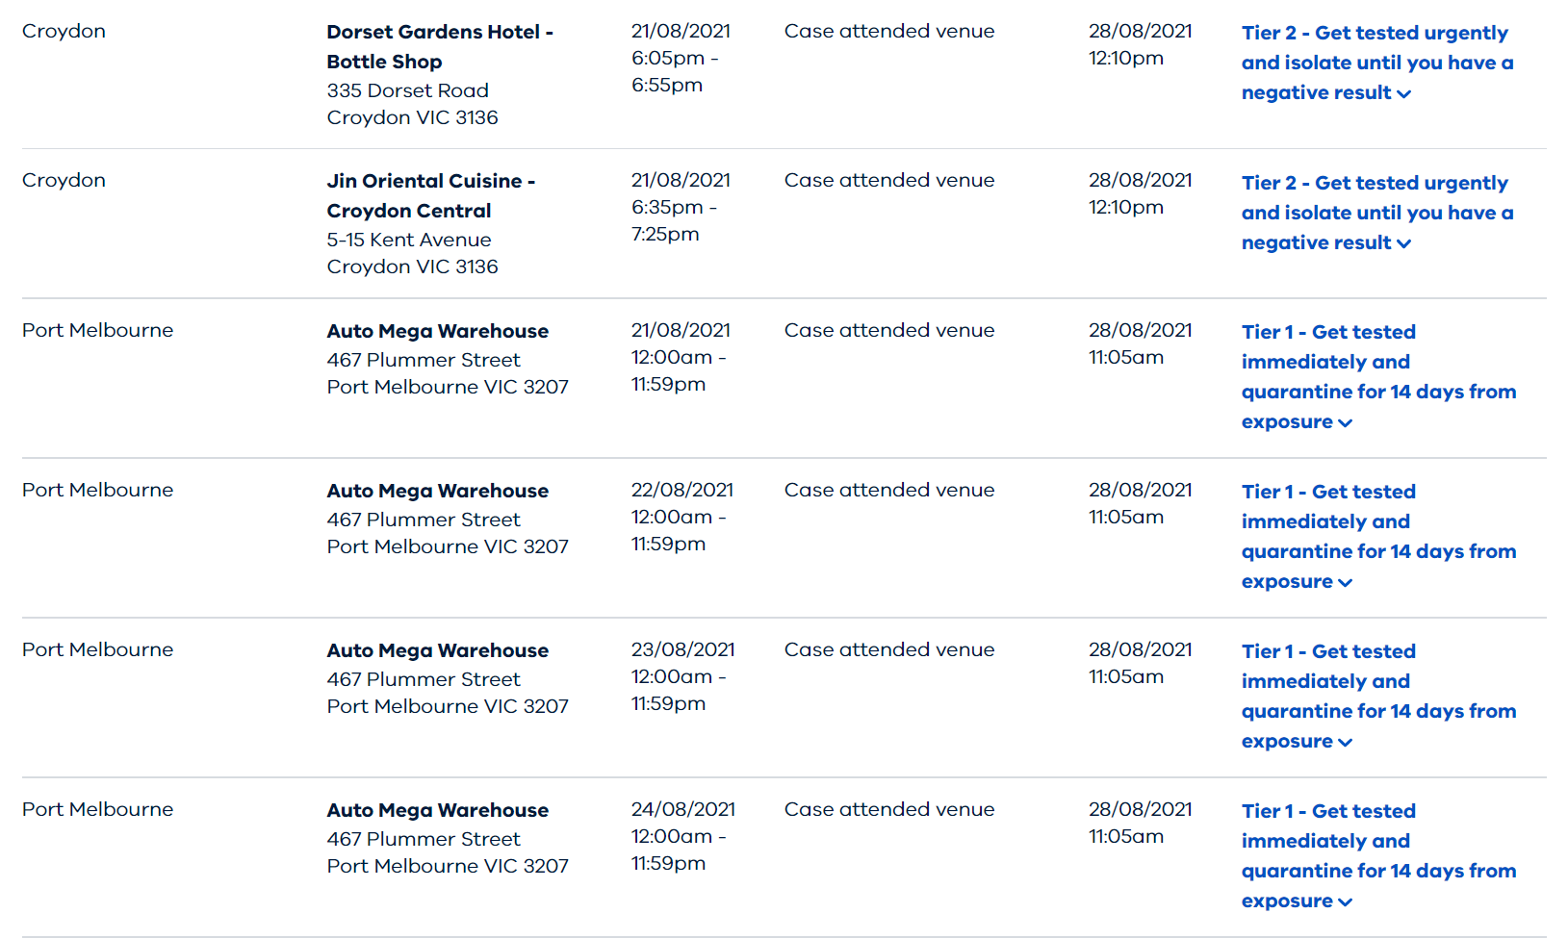Open Tier 1 advice link for 23/08/2021 exposure
This screenshot has width=1568, height=939.
point(1378,696)
